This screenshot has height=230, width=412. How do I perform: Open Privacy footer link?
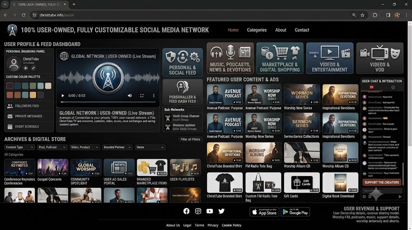(213, 225)
